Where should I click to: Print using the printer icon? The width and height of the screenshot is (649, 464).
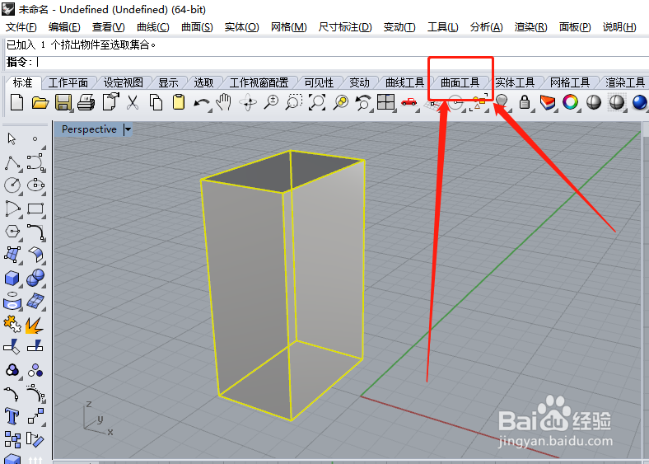point(86,102)
